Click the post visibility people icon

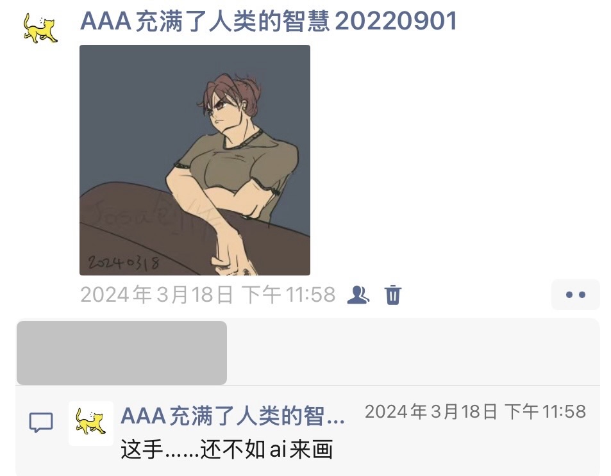coord(358,295)
